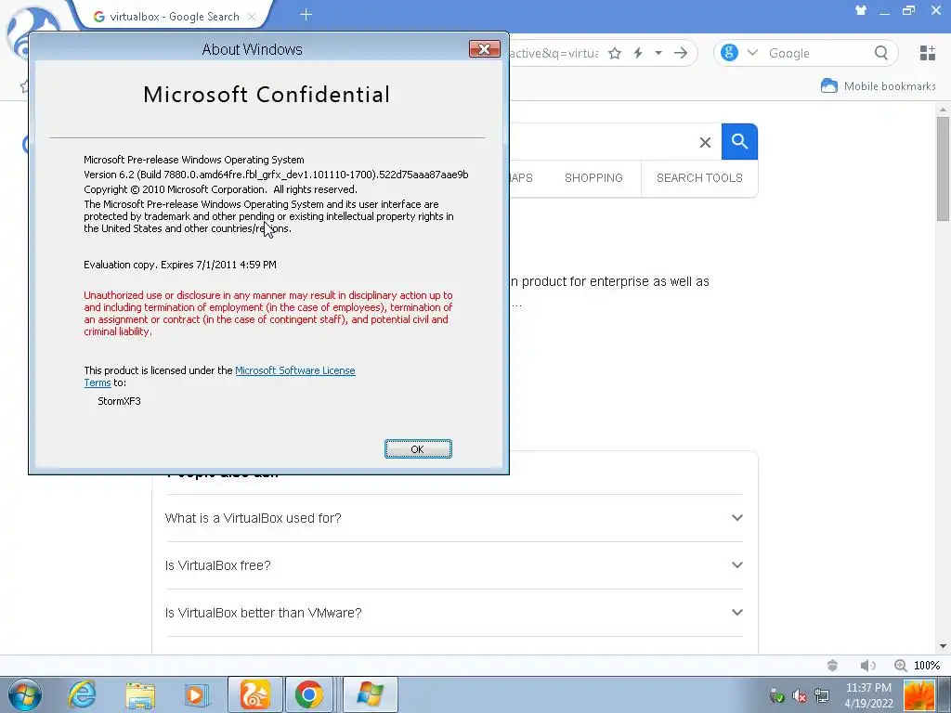Clear the Google search query
The width and height of the screenshot is (951, 713).
705,142
